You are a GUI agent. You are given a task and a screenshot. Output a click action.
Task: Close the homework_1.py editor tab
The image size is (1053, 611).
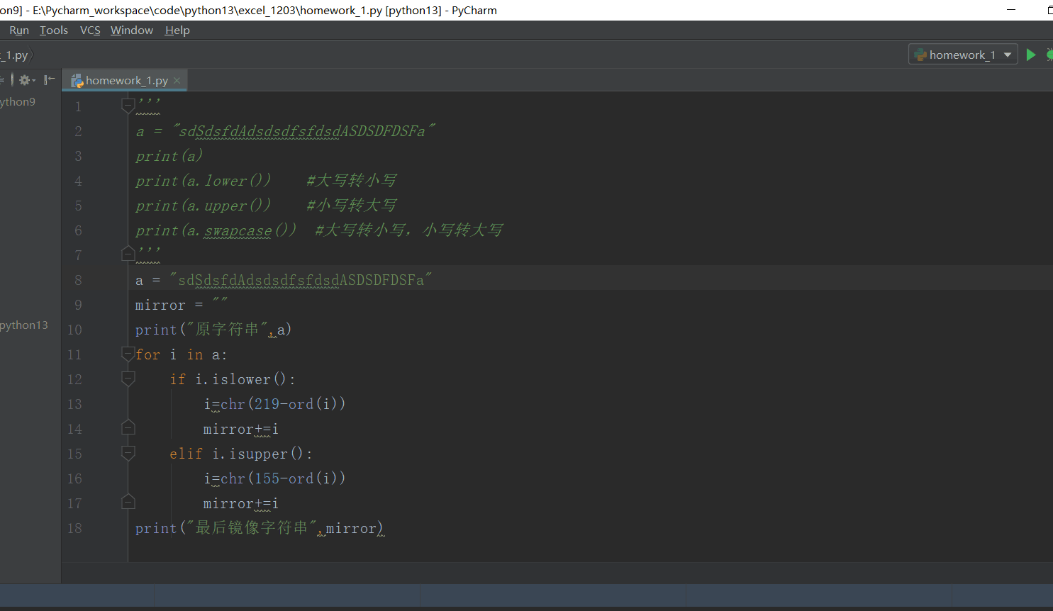click(177, 81)
